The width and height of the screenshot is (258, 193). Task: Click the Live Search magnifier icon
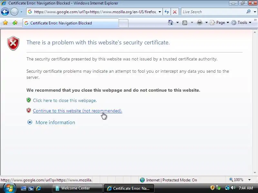point(248,12)
